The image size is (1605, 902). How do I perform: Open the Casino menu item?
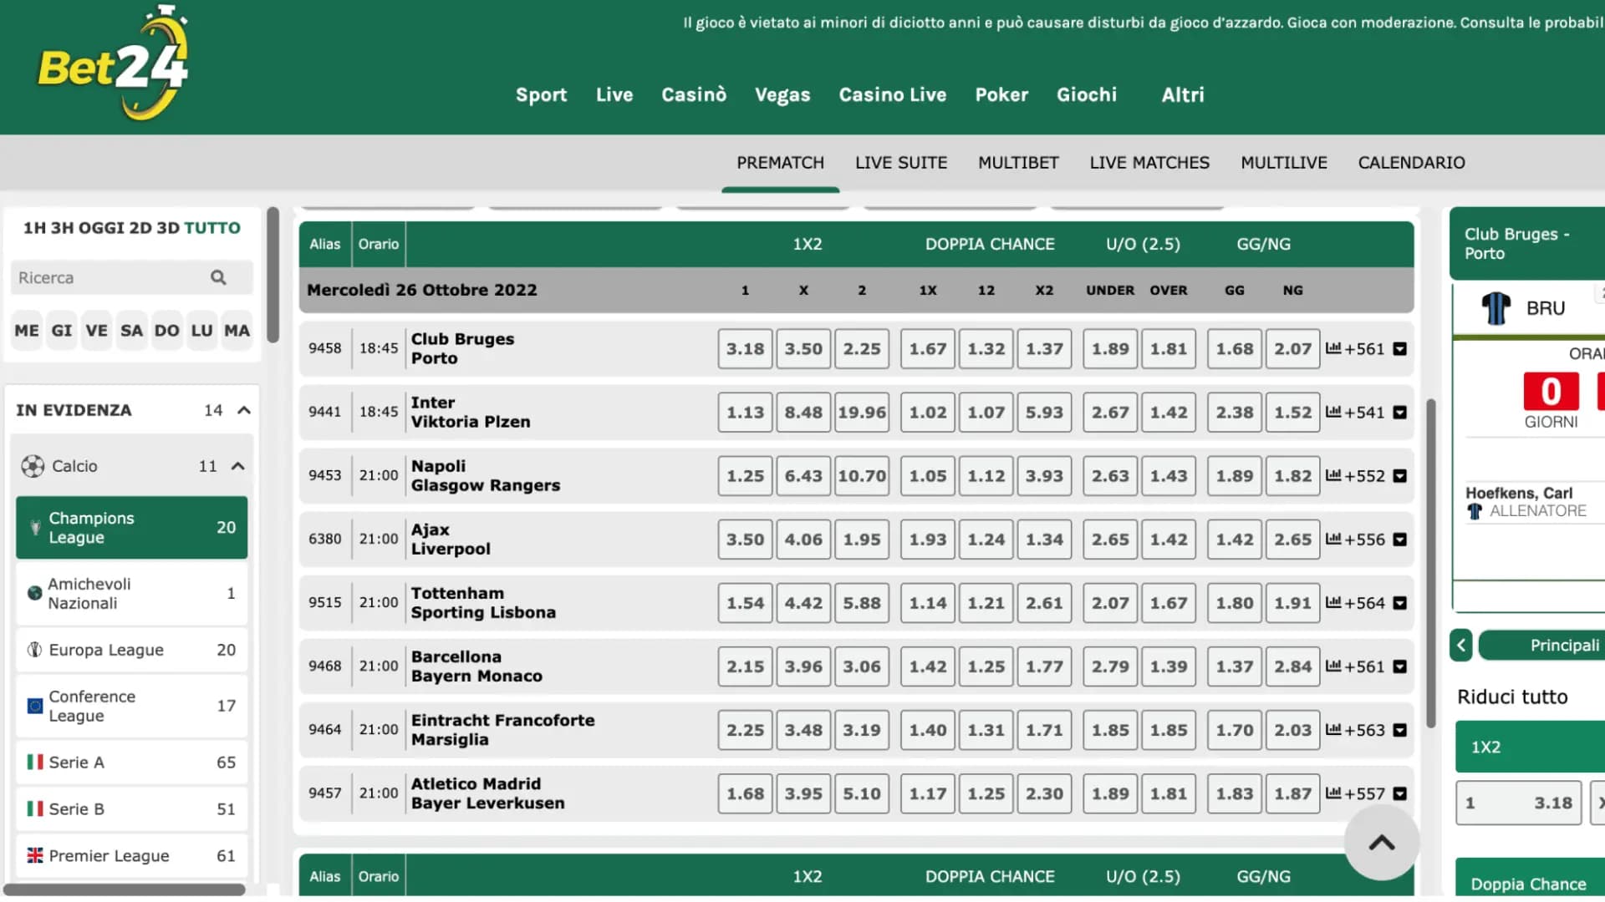pos(694,94)
